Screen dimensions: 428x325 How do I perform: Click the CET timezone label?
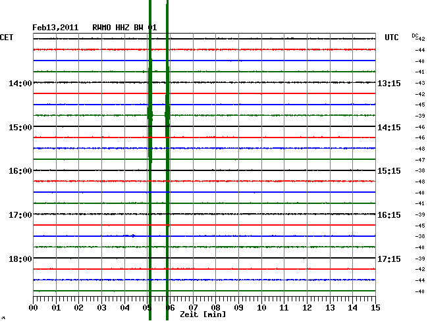pyautogui.click(x=7, y=37)
